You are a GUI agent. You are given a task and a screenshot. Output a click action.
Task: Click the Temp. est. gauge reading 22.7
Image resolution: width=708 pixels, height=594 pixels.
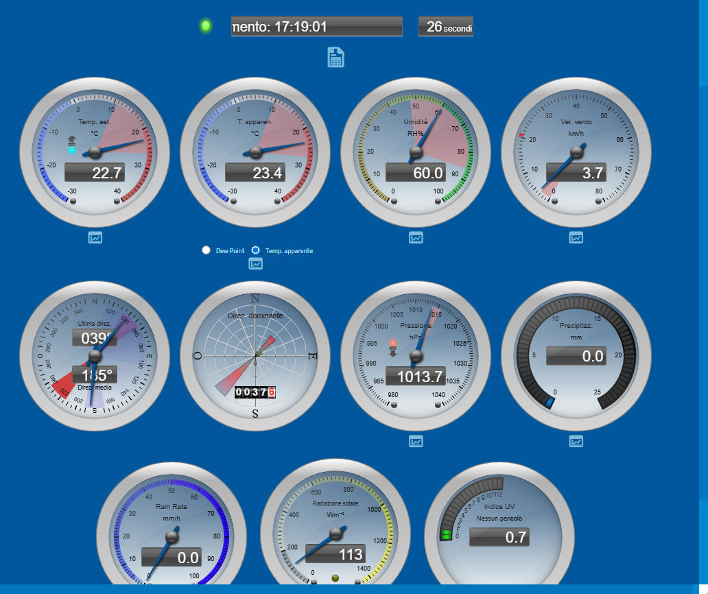point(95,152)
